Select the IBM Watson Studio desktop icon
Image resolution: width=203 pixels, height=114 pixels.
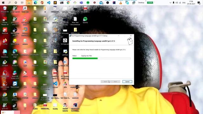15,32
